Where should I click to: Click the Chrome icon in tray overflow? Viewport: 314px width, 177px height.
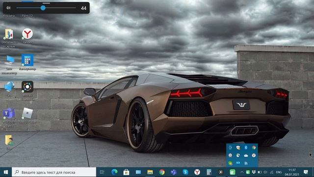[x=254, y=147]
